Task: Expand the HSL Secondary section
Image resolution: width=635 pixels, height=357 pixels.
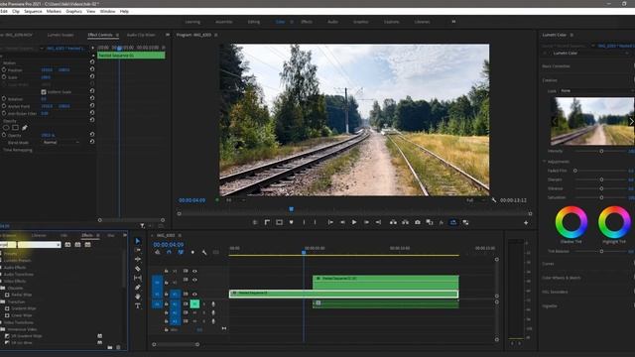Action: (x=555, y=292)
